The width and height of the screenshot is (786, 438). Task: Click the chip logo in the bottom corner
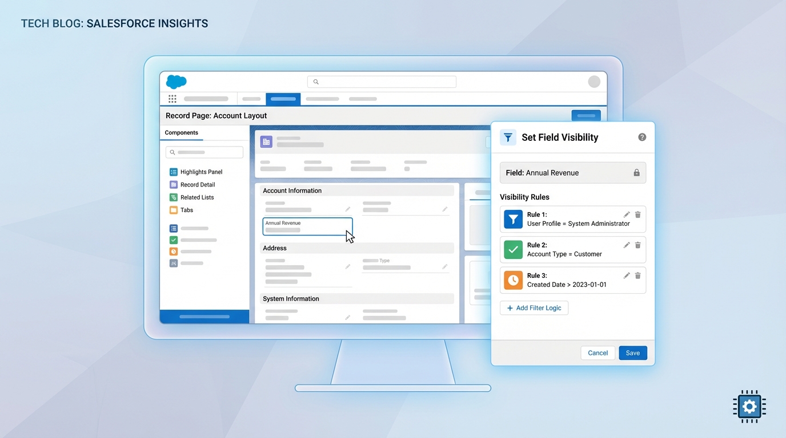pyautogui.click(x=749, y=407)
